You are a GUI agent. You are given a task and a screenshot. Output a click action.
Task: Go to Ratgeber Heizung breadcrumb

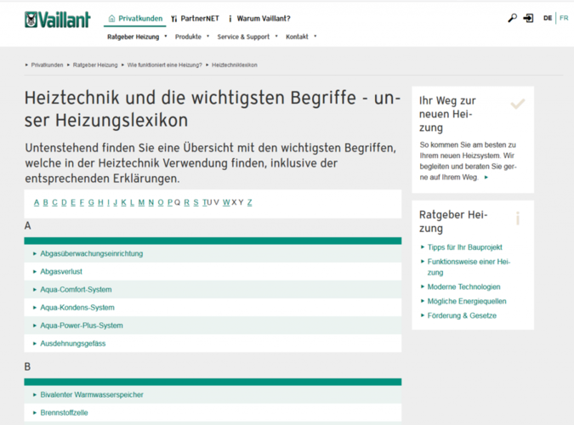pyautogui.click(x=95, y=65)
